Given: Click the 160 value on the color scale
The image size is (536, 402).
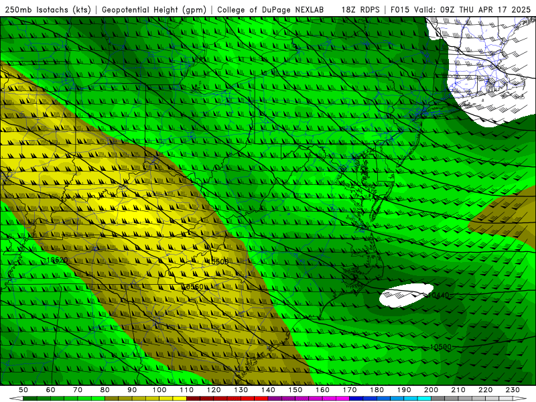Looking at the screenshot, I should 322,390.
